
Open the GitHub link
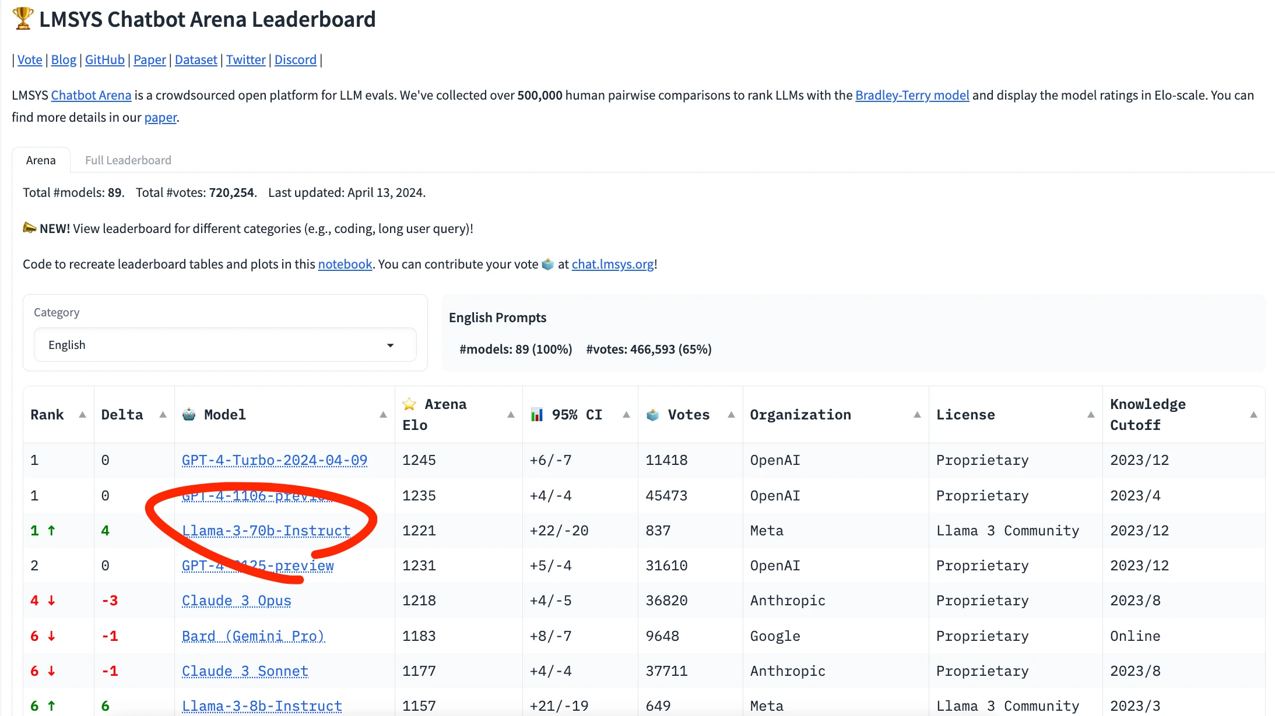click(x=105, y=59)
